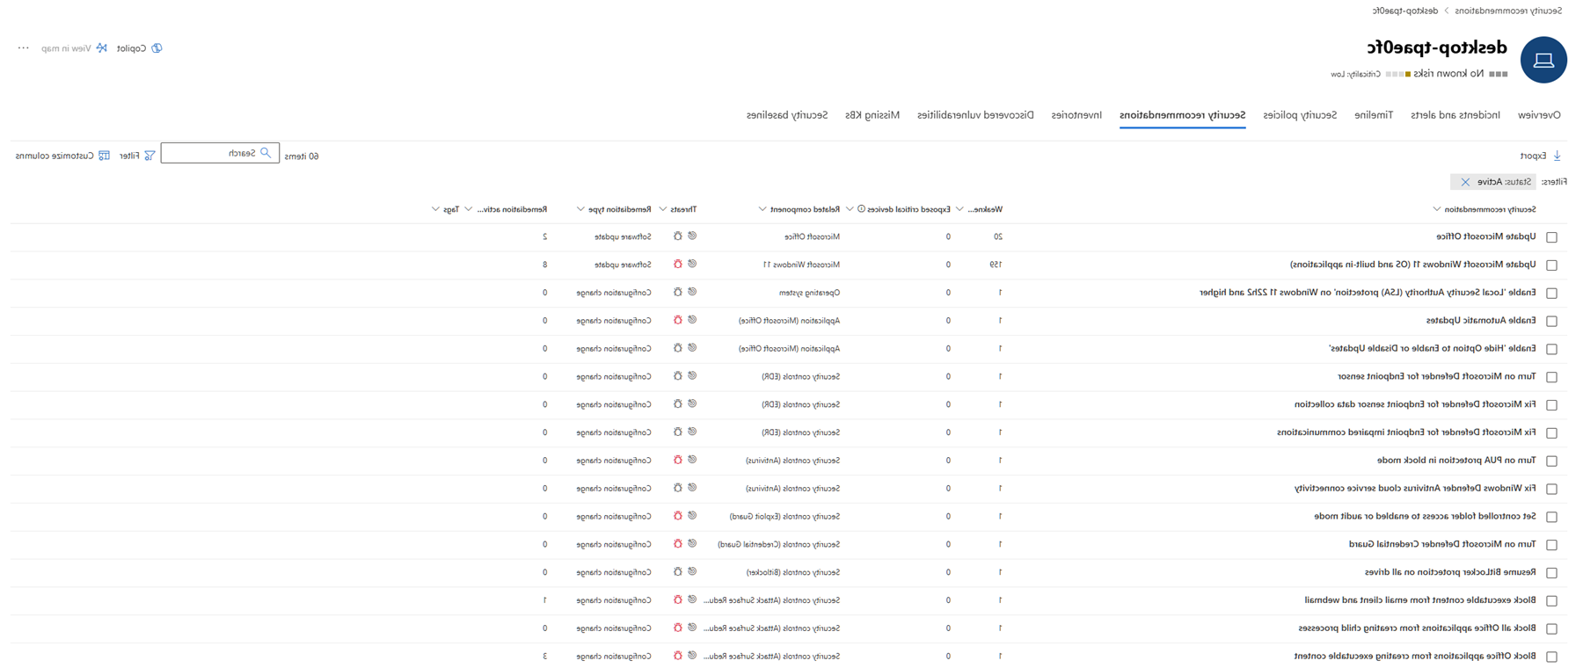Click the info icon beside Exposed critical devices

(861, 209)
